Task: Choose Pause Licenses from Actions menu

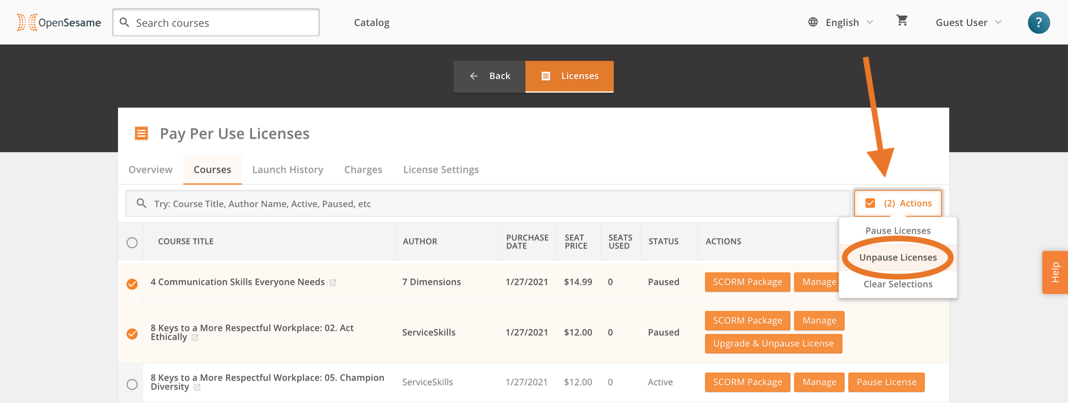Action: [x=898, y=230]
